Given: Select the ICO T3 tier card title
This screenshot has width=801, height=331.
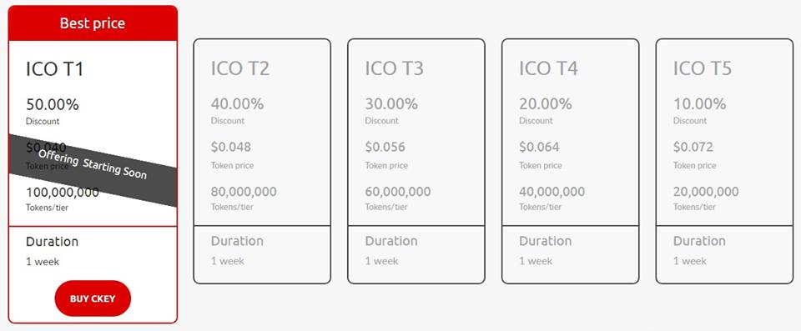Looking at the screenshot, I should (x=394, y=68).
